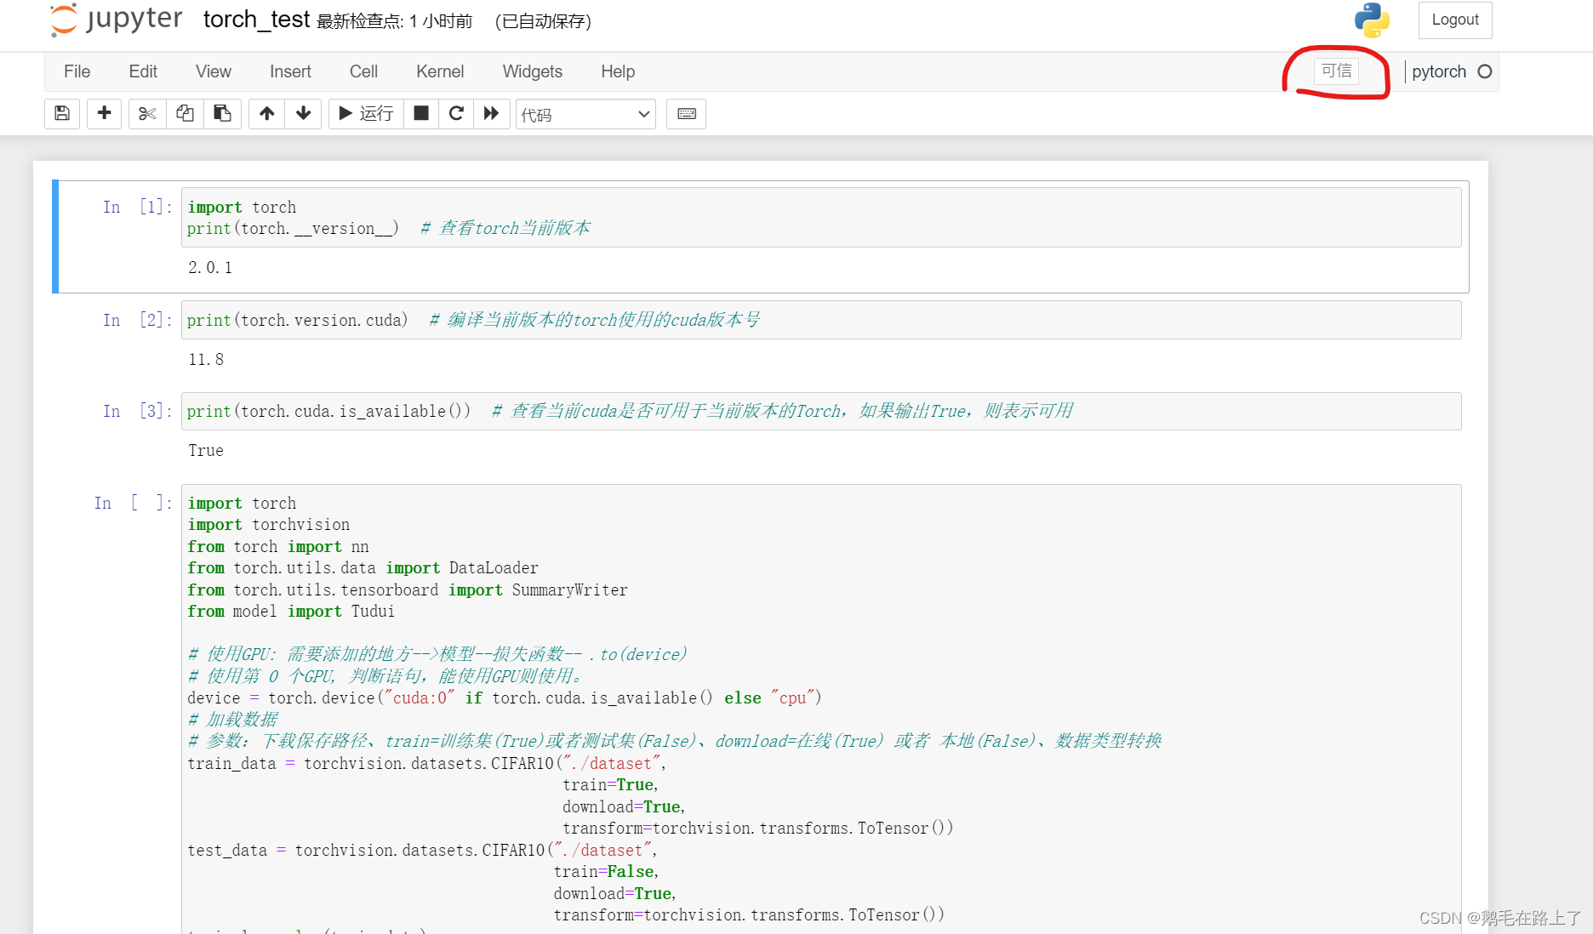The image size is (1593, 934).
Task: Click the last checkpoint text (最新检查点)
Action: 394,21
